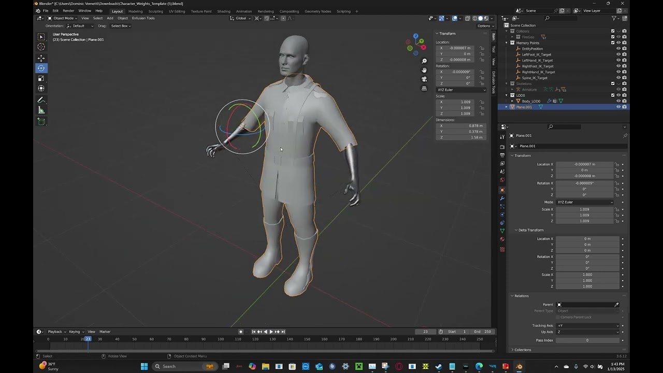Image resolution: width=663 pixels, height=373 pixels.
Task: Select the Measure tool
Action: tap(41, 110)
